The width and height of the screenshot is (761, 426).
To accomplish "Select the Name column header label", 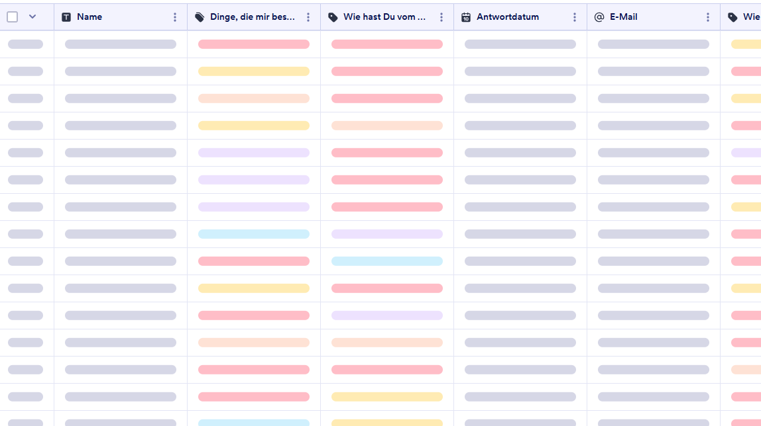I will tap(89, 17).
